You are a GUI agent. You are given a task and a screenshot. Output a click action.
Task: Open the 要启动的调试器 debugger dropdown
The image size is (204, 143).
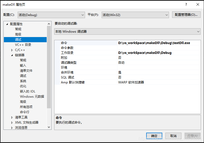127,32
